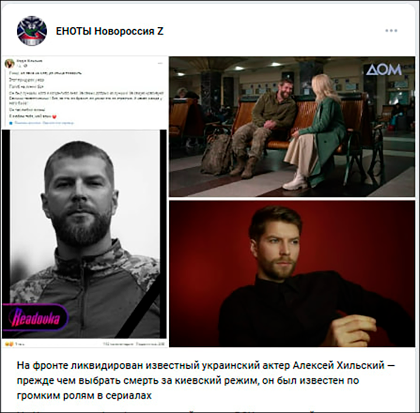The width and height of the screenshot is (420, 413).
Task: Click the blue translation link under embedded post
Action: point(44,123)
